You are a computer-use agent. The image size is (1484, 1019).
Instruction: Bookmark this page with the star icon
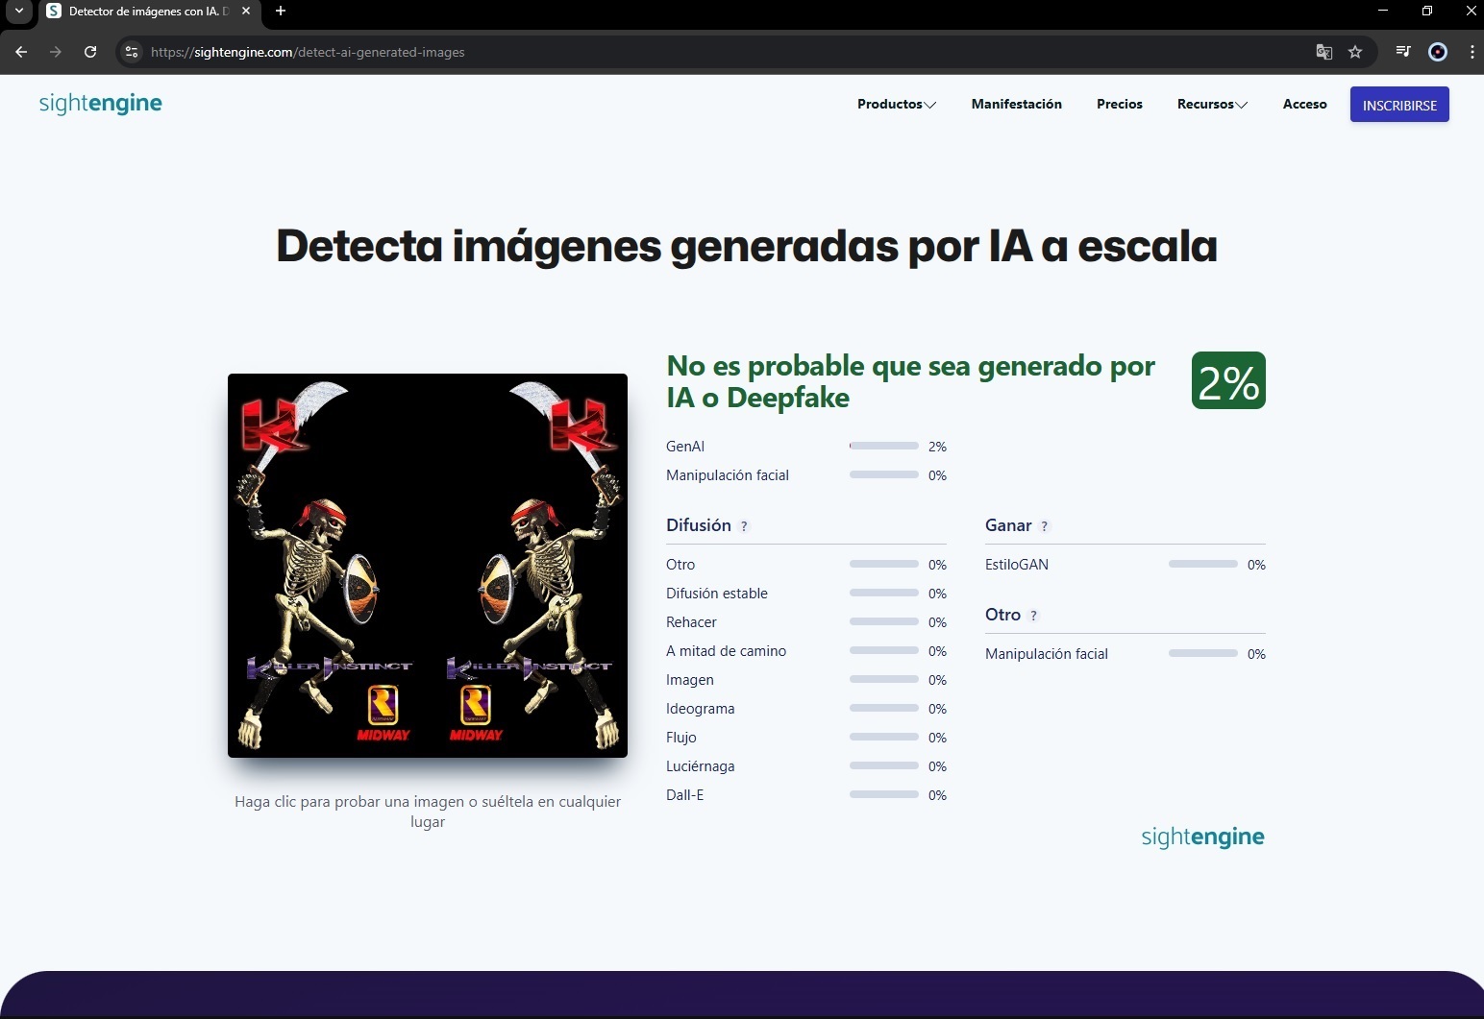pos(1355,52)
